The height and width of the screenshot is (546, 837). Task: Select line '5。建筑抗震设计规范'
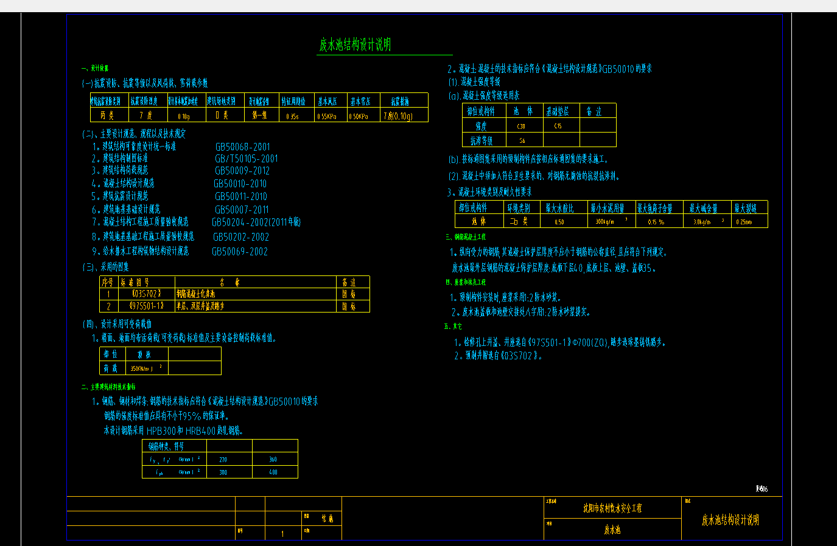120,196
